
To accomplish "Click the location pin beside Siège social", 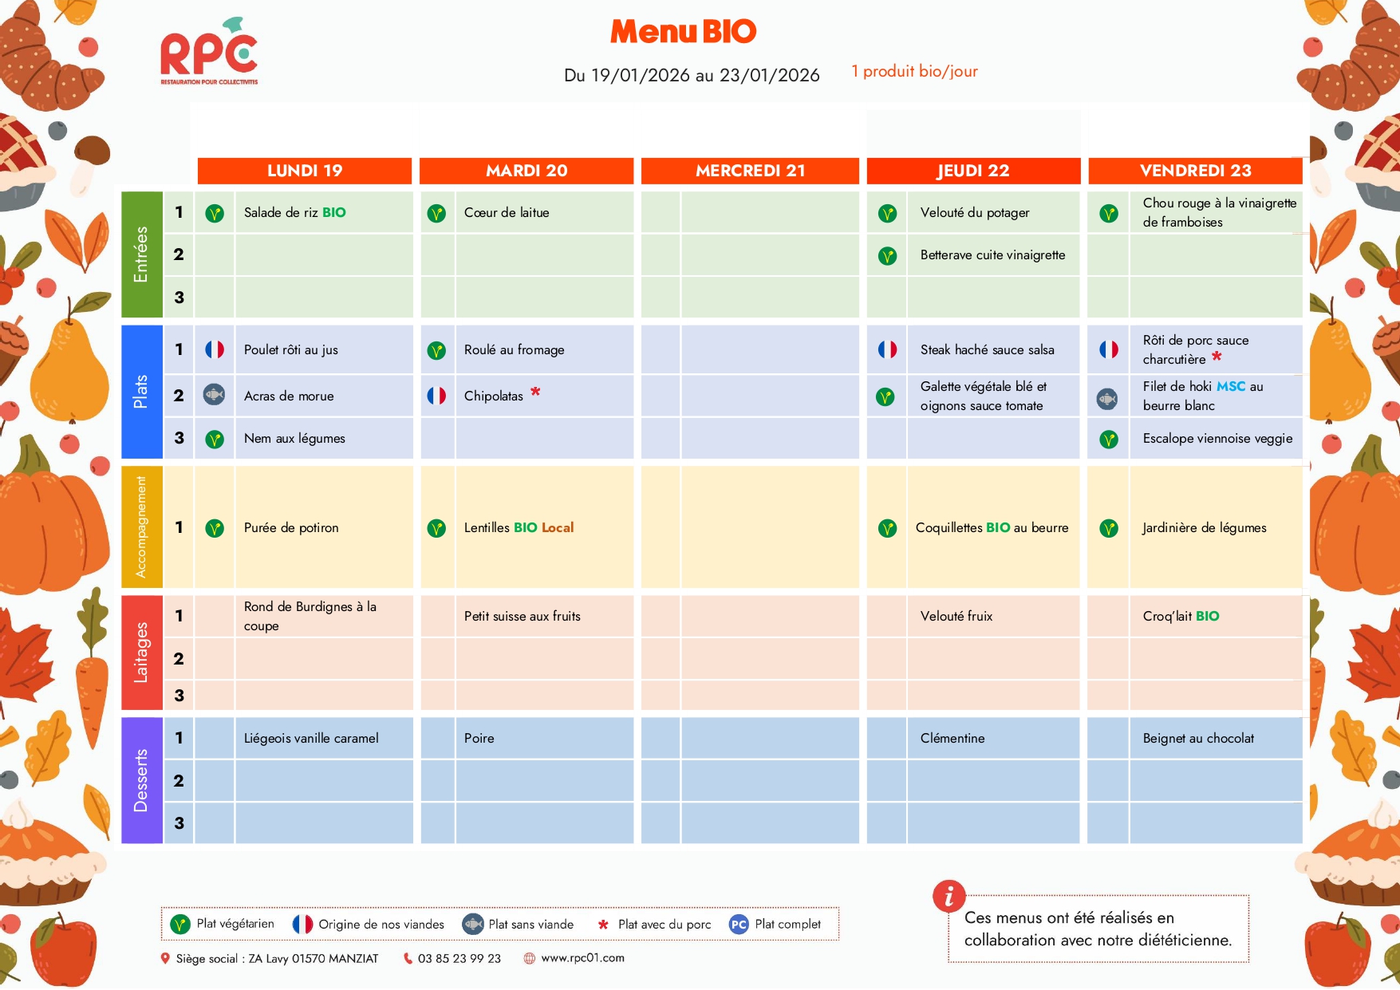I will click(x=165, y=958).
